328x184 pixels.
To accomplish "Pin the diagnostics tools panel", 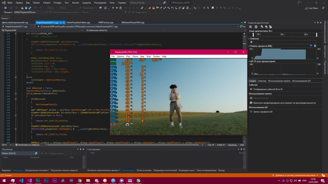I will (318, 23).
